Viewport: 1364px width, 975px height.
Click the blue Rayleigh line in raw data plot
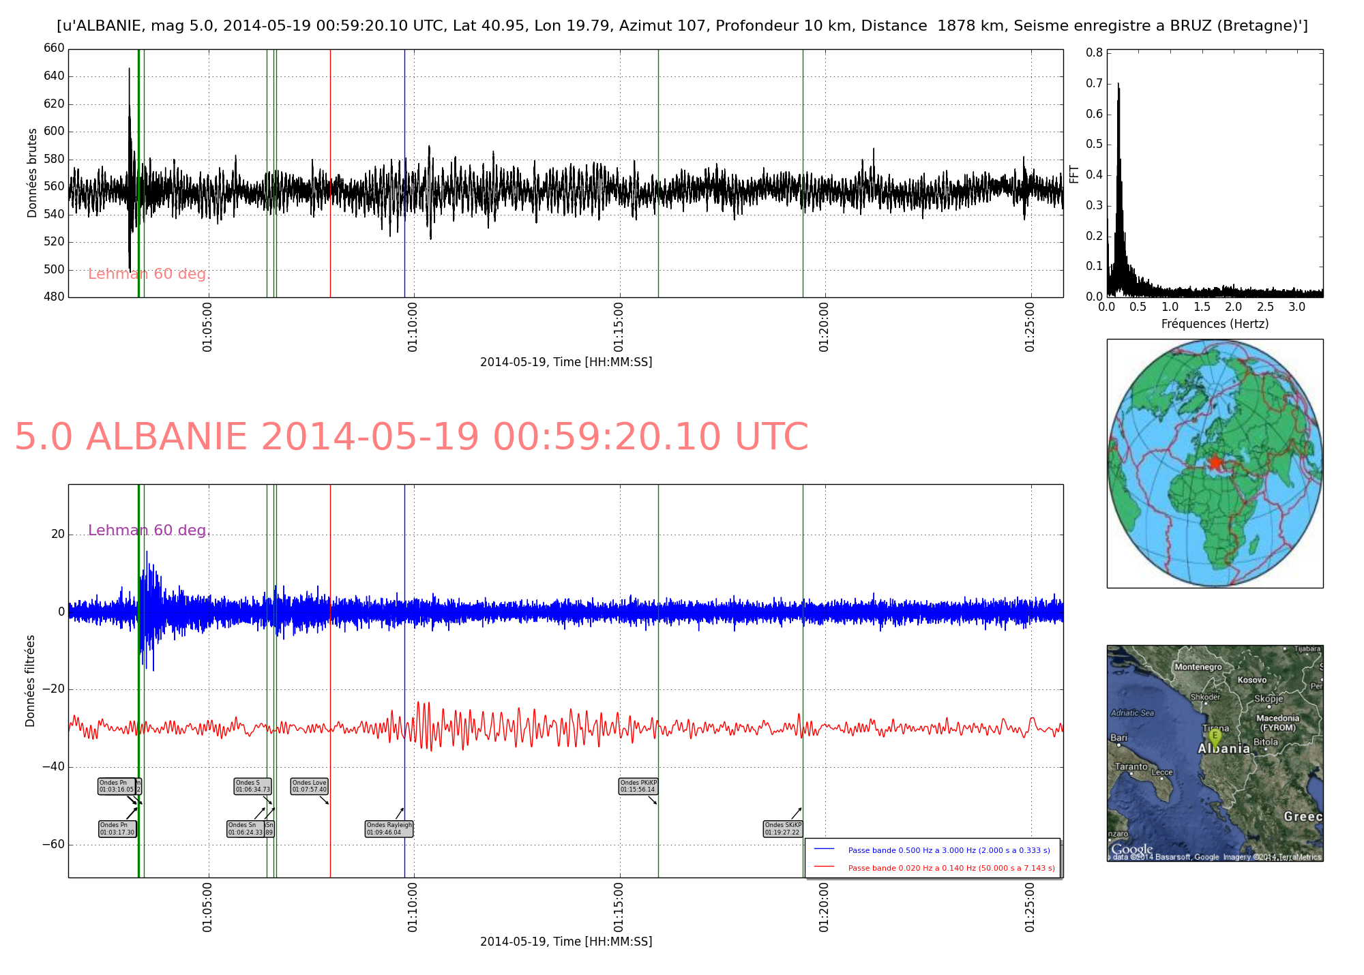coord(404,102)
